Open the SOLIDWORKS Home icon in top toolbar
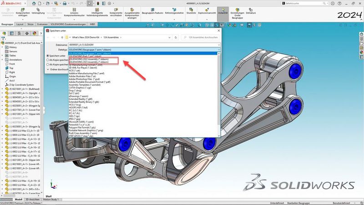Viewport: 364px width, 205px height. pyautogui.click(x=34, y=4)
